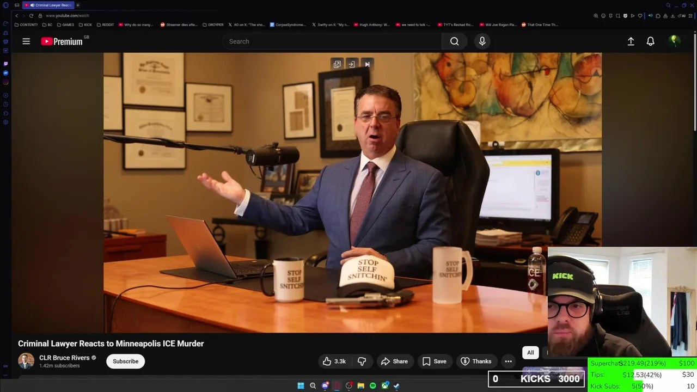The image size is (697, 392).
Task: Open the browser tab search icon
Action: click(x=668, y=5)
